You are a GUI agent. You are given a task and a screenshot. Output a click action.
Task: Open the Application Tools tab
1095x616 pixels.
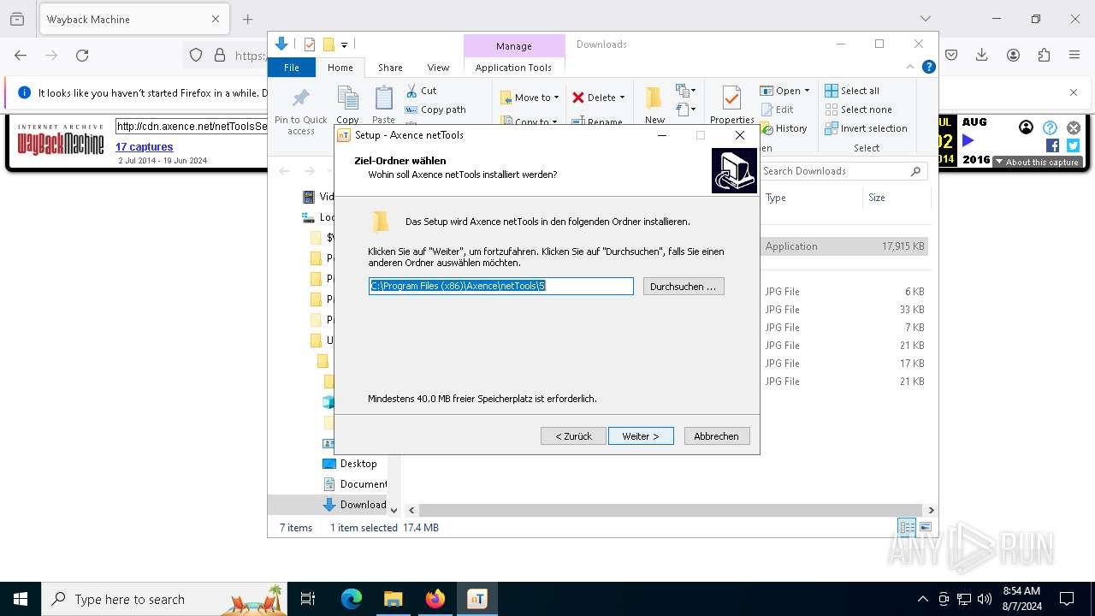tap(513, 68)
